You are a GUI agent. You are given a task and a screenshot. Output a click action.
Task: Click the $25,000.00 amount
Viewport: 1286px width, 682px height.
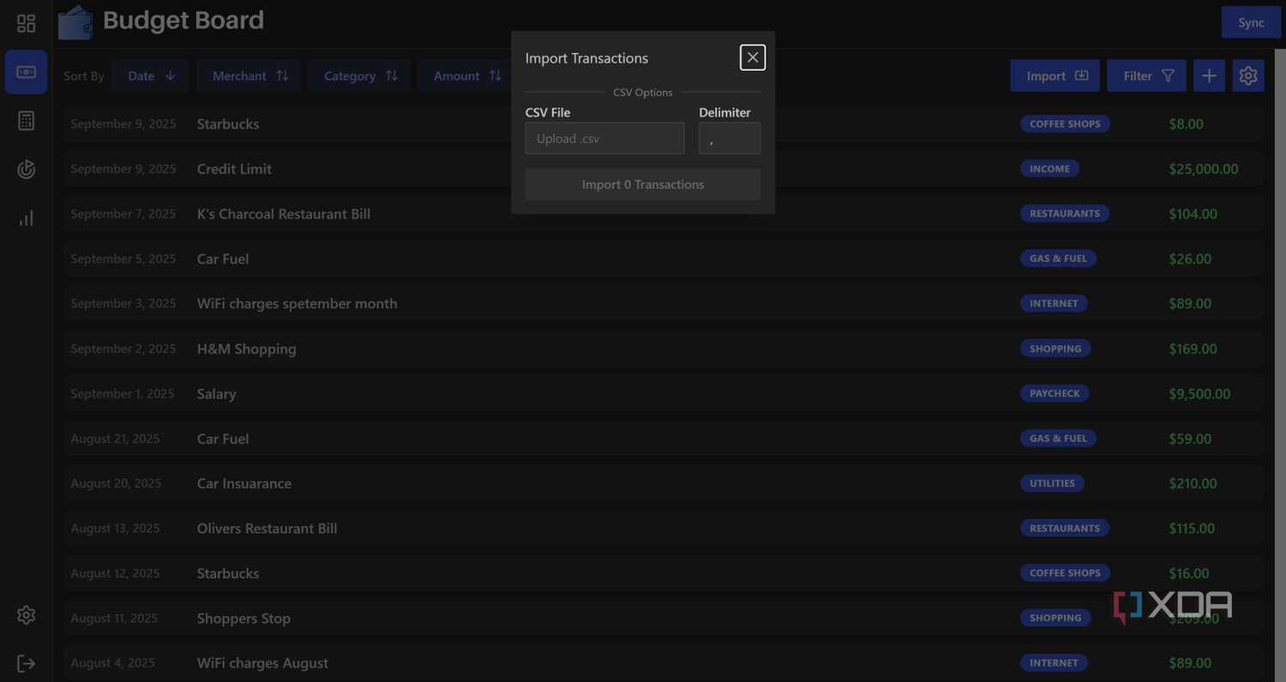point(1204,169)
